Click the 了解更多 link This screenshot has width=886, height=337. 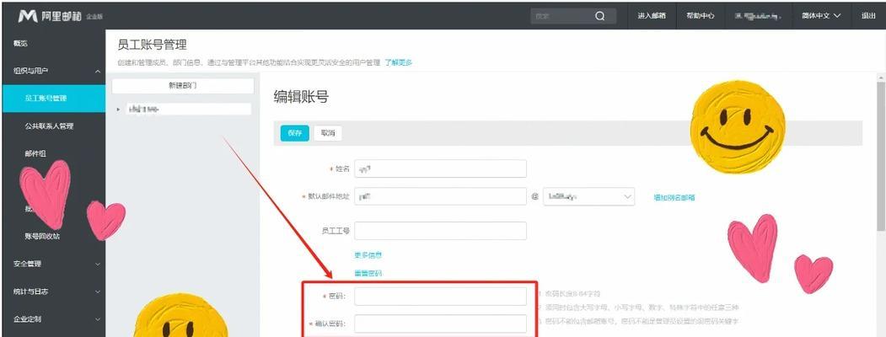pos(399,62)
